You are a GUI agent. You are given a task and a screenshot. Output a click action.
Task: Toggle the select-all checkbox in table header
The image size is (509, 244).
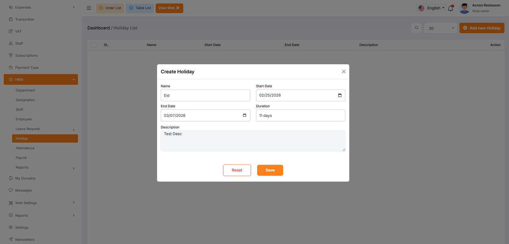pyautogui.click(x=94, y=45)
